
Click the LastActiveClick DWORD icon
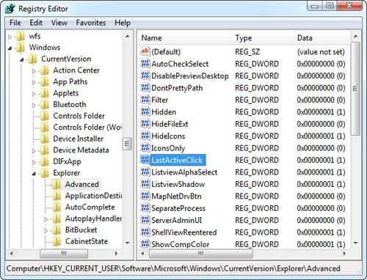[145, 160]
